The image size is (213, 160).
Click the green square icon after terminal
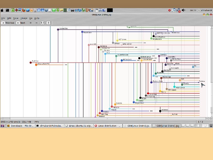click(13, 10)
